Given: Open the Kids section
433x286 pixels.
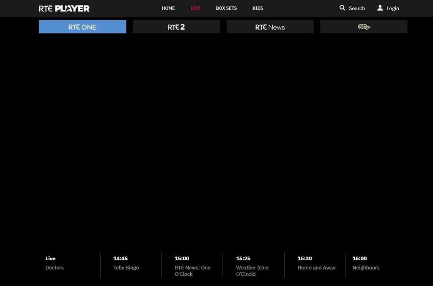Looking at the screenshot, I should pyautogui.click(x=258, y=8).
